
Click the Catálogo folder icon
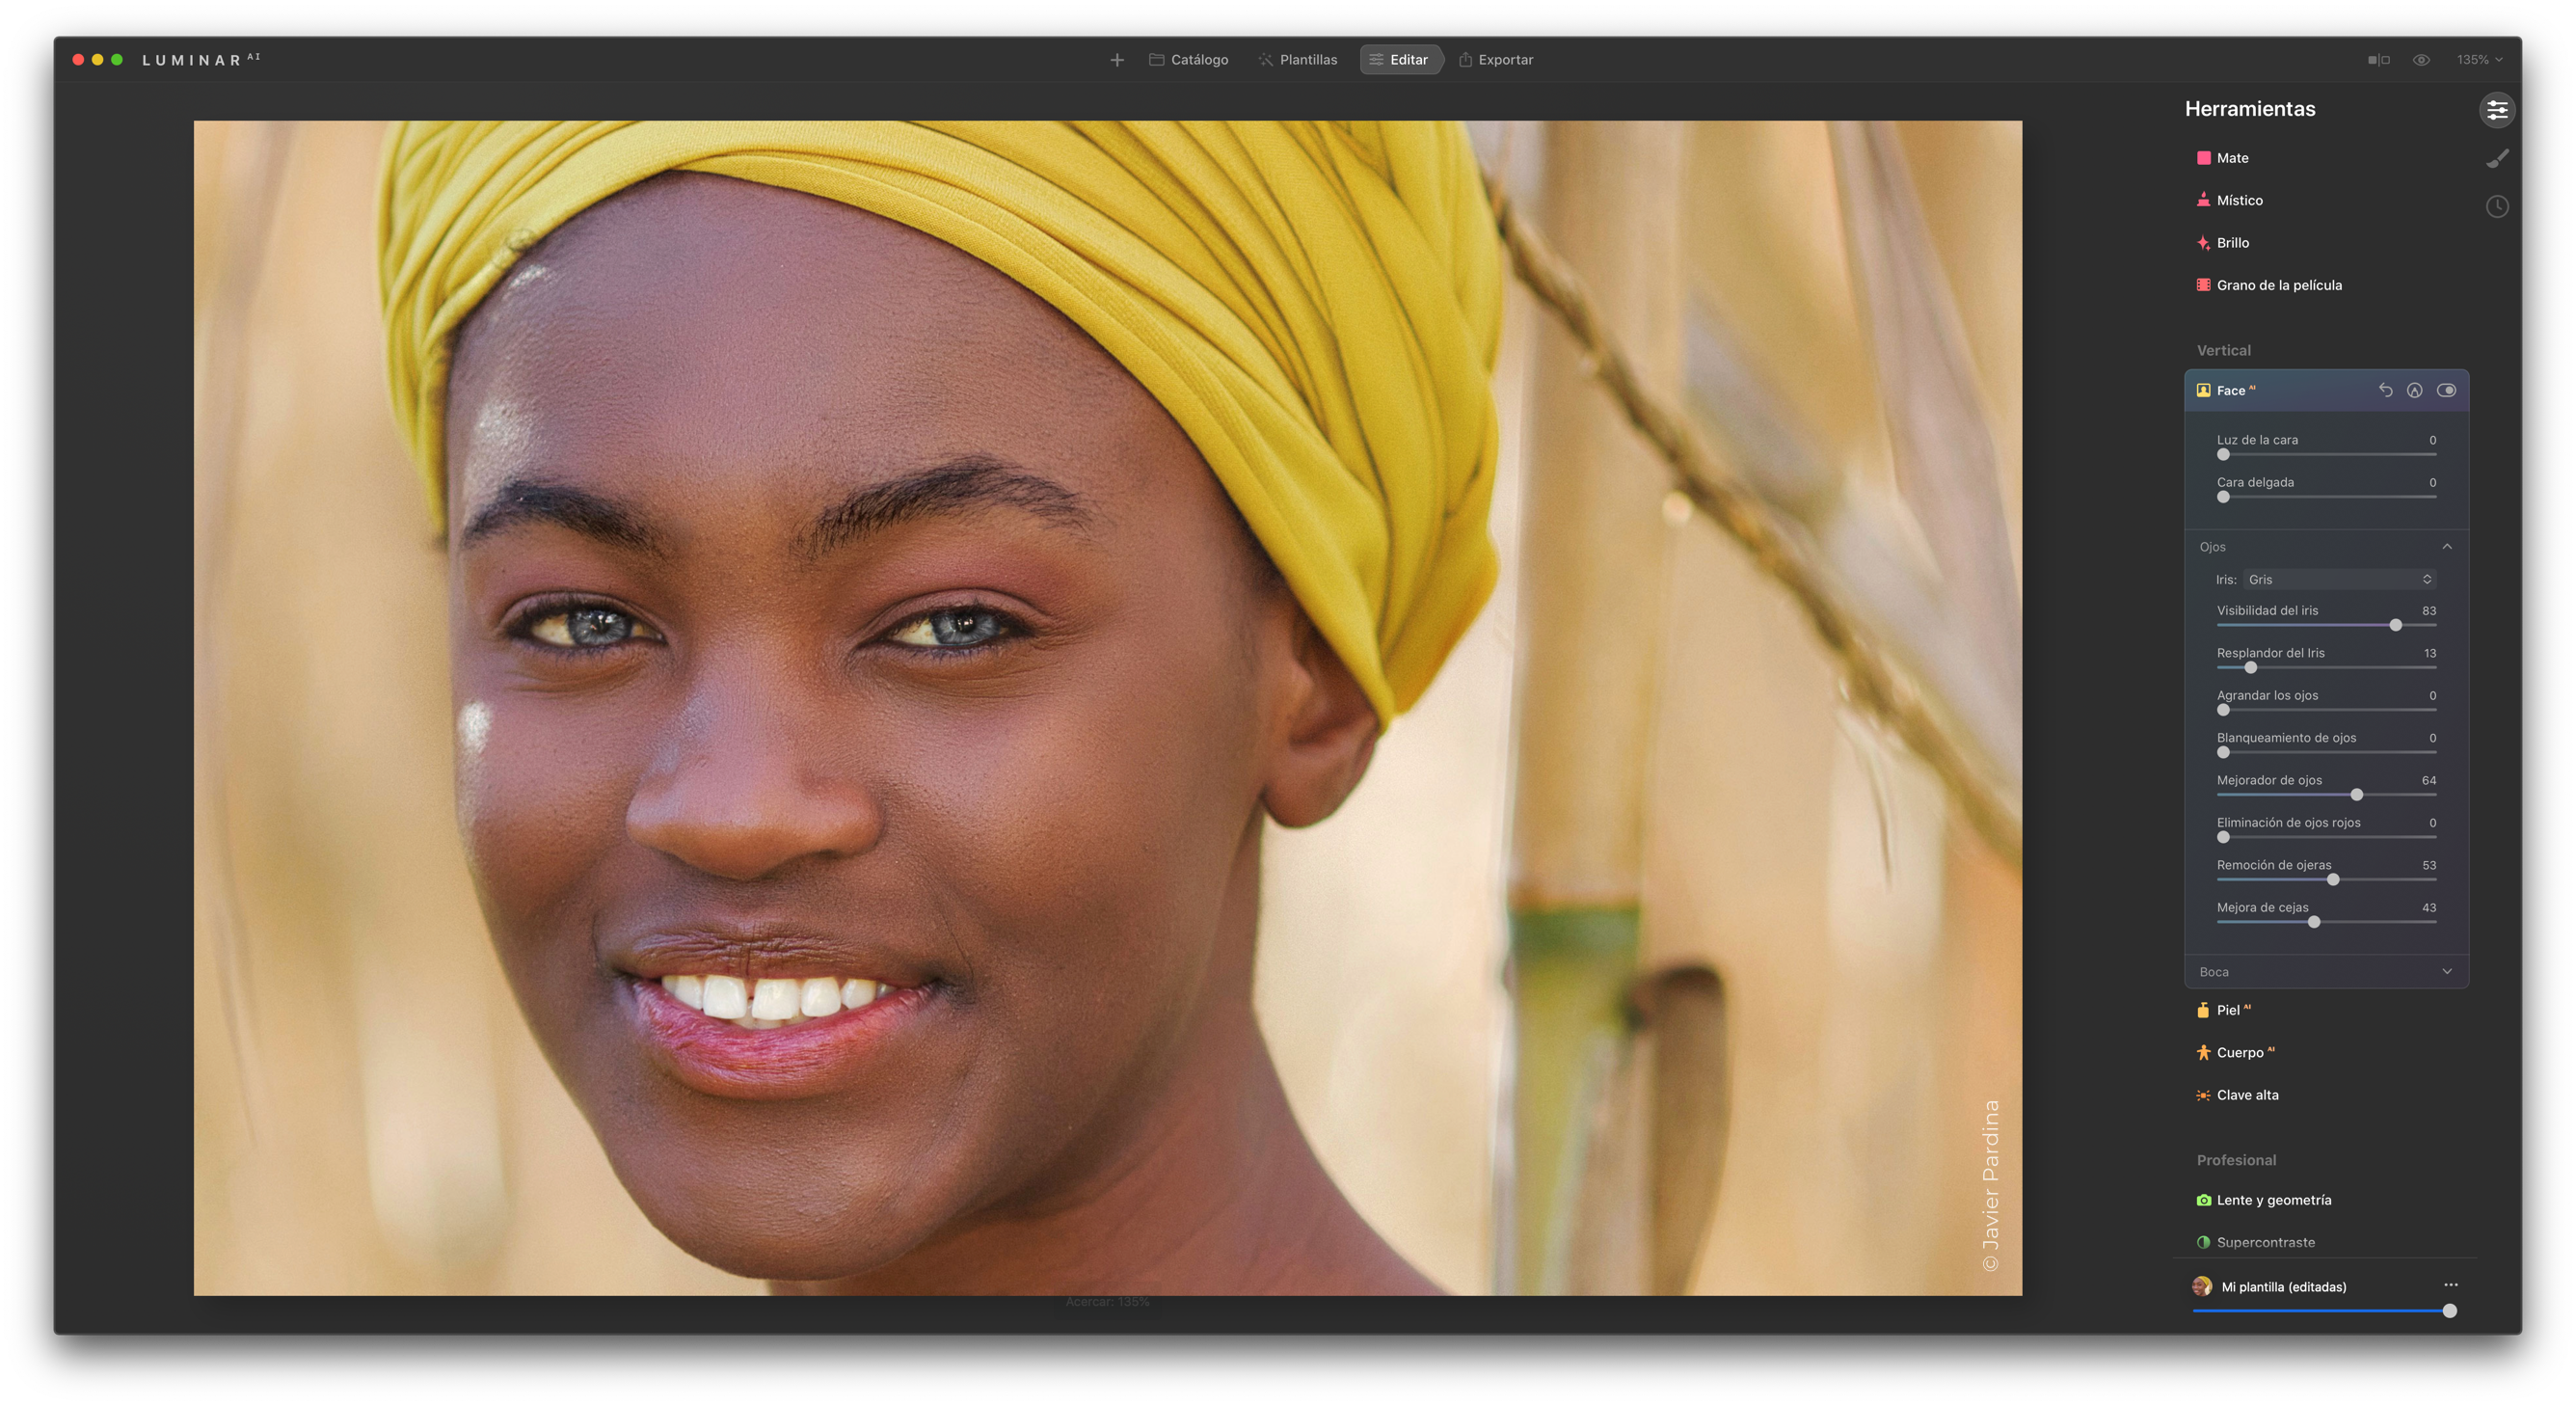pyautogui.click(x=1156, y=60)
